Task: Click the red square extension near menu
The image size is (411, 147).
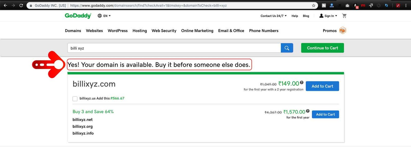Action: [398, 5]
